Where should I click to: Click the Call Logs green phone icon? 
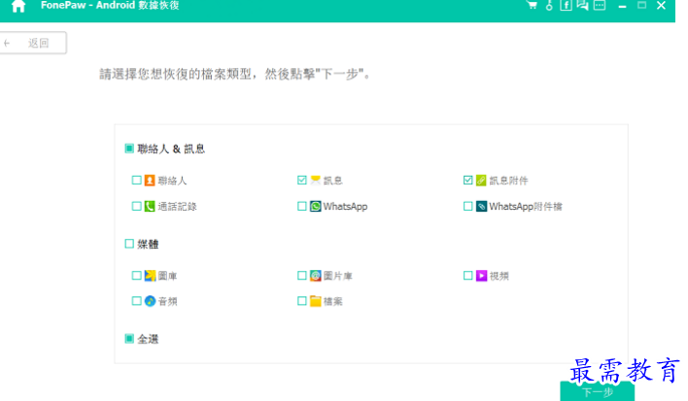150,206
